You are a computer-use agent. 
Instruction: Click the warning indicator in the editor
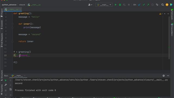coord(161,14)
